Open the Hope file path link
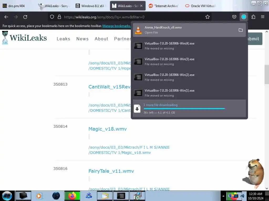Image resolution: width=269 pixels, height=201 pixels. click(110, 66)
